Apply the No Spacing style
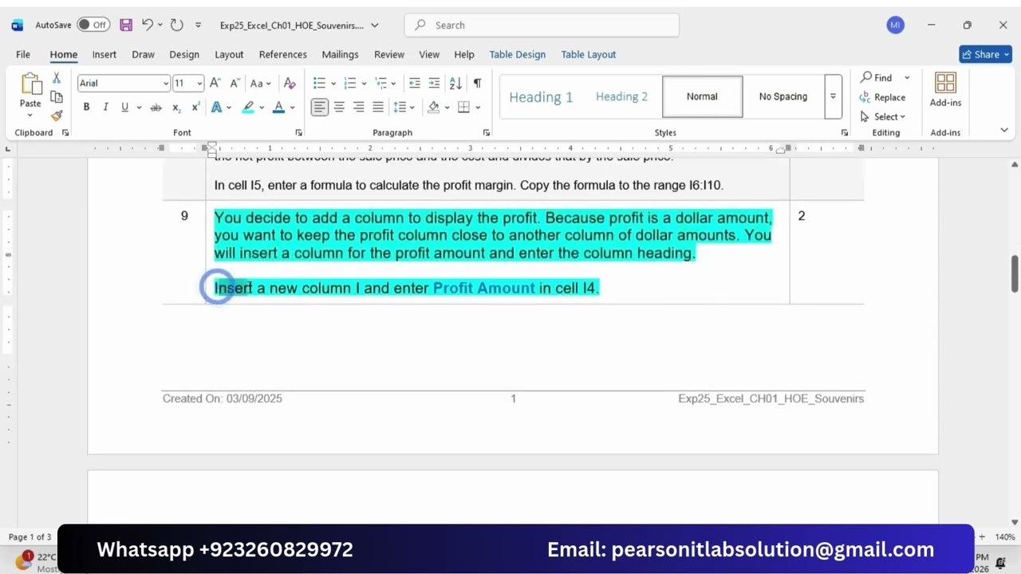Image resolution: width=1021 pixels, height=574 pixels. tap(783, 96)
